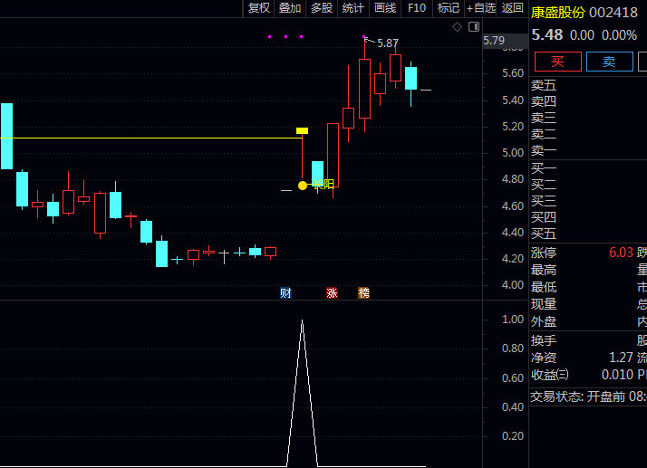The height and width of the screenshot is (468, 647).
Task: Toggle the side panel layout icon
Action: [x=474, y=27]
